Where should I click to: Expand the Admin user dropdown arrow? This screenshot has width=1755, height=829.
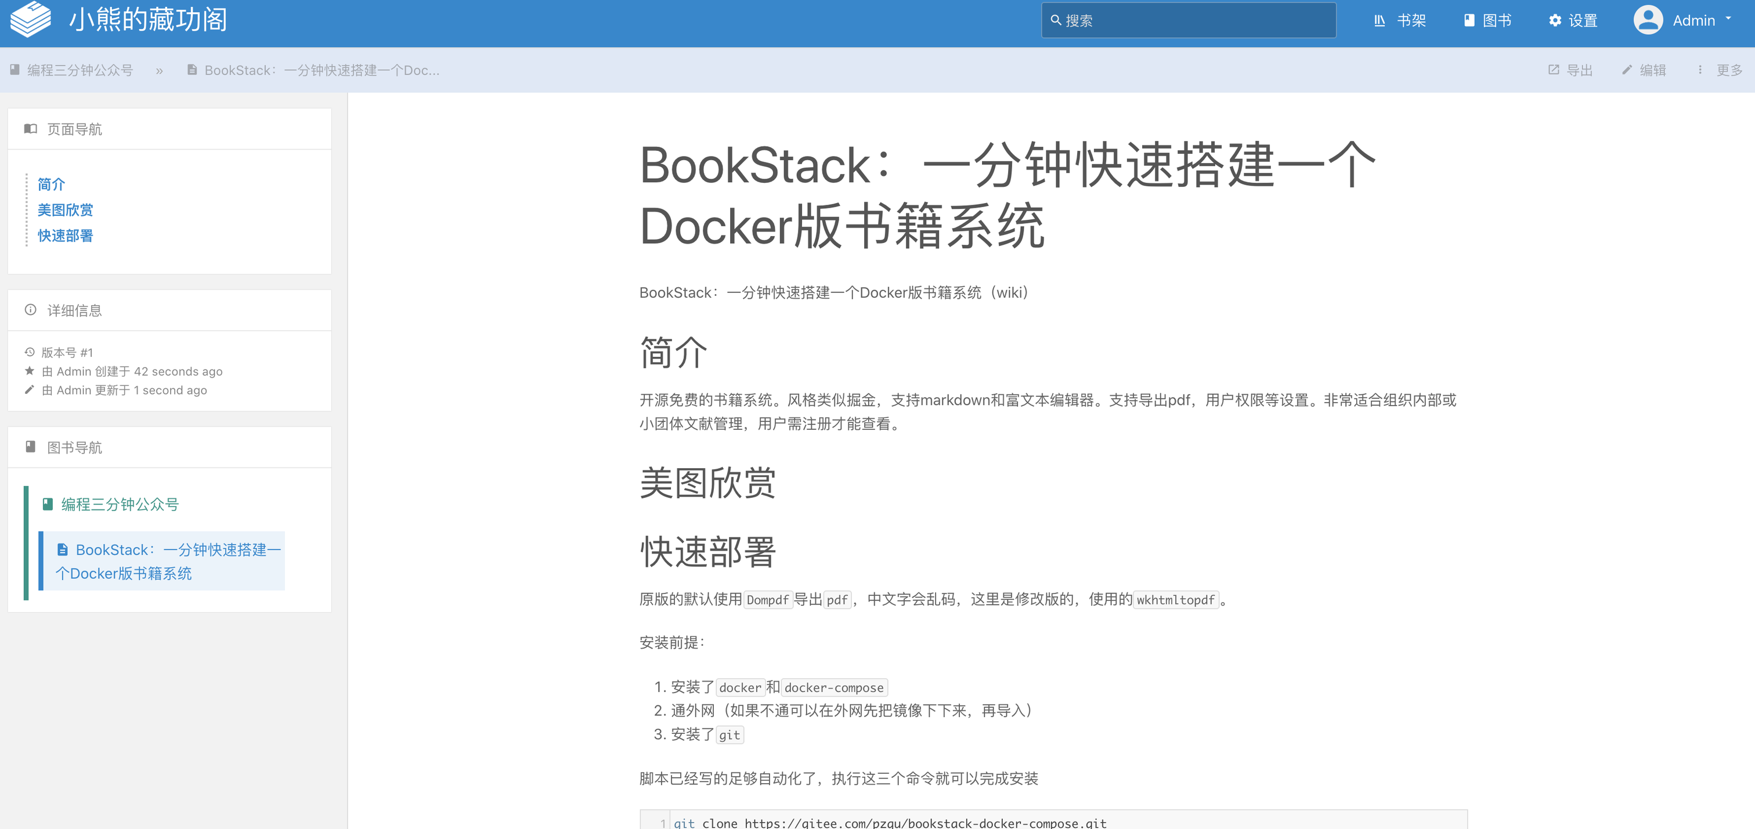[1728, 19]
